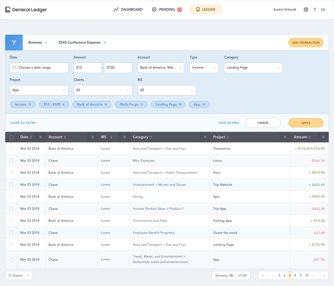Click the logout icon in the header
This screenshot has width=334, height=286.
click(x=323, y=9)
